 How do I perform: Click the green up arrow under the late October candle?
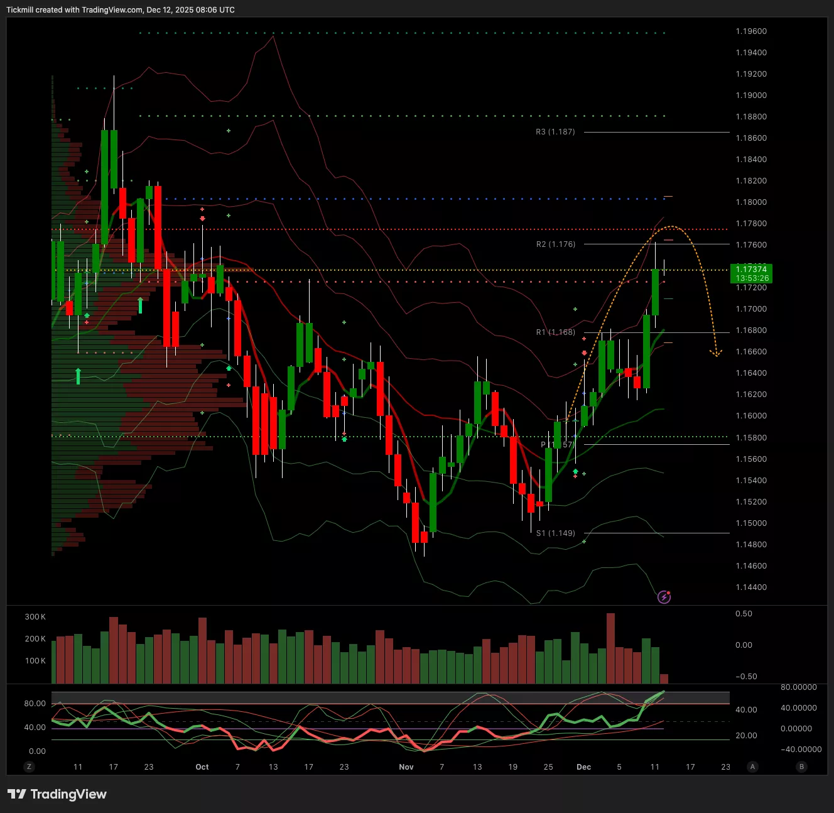[x=344, y=439]
